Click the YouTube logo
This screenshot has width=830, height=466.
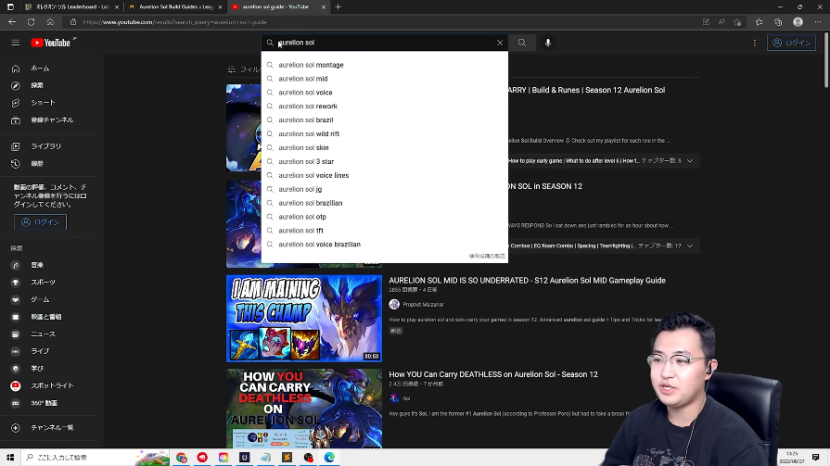50,43
